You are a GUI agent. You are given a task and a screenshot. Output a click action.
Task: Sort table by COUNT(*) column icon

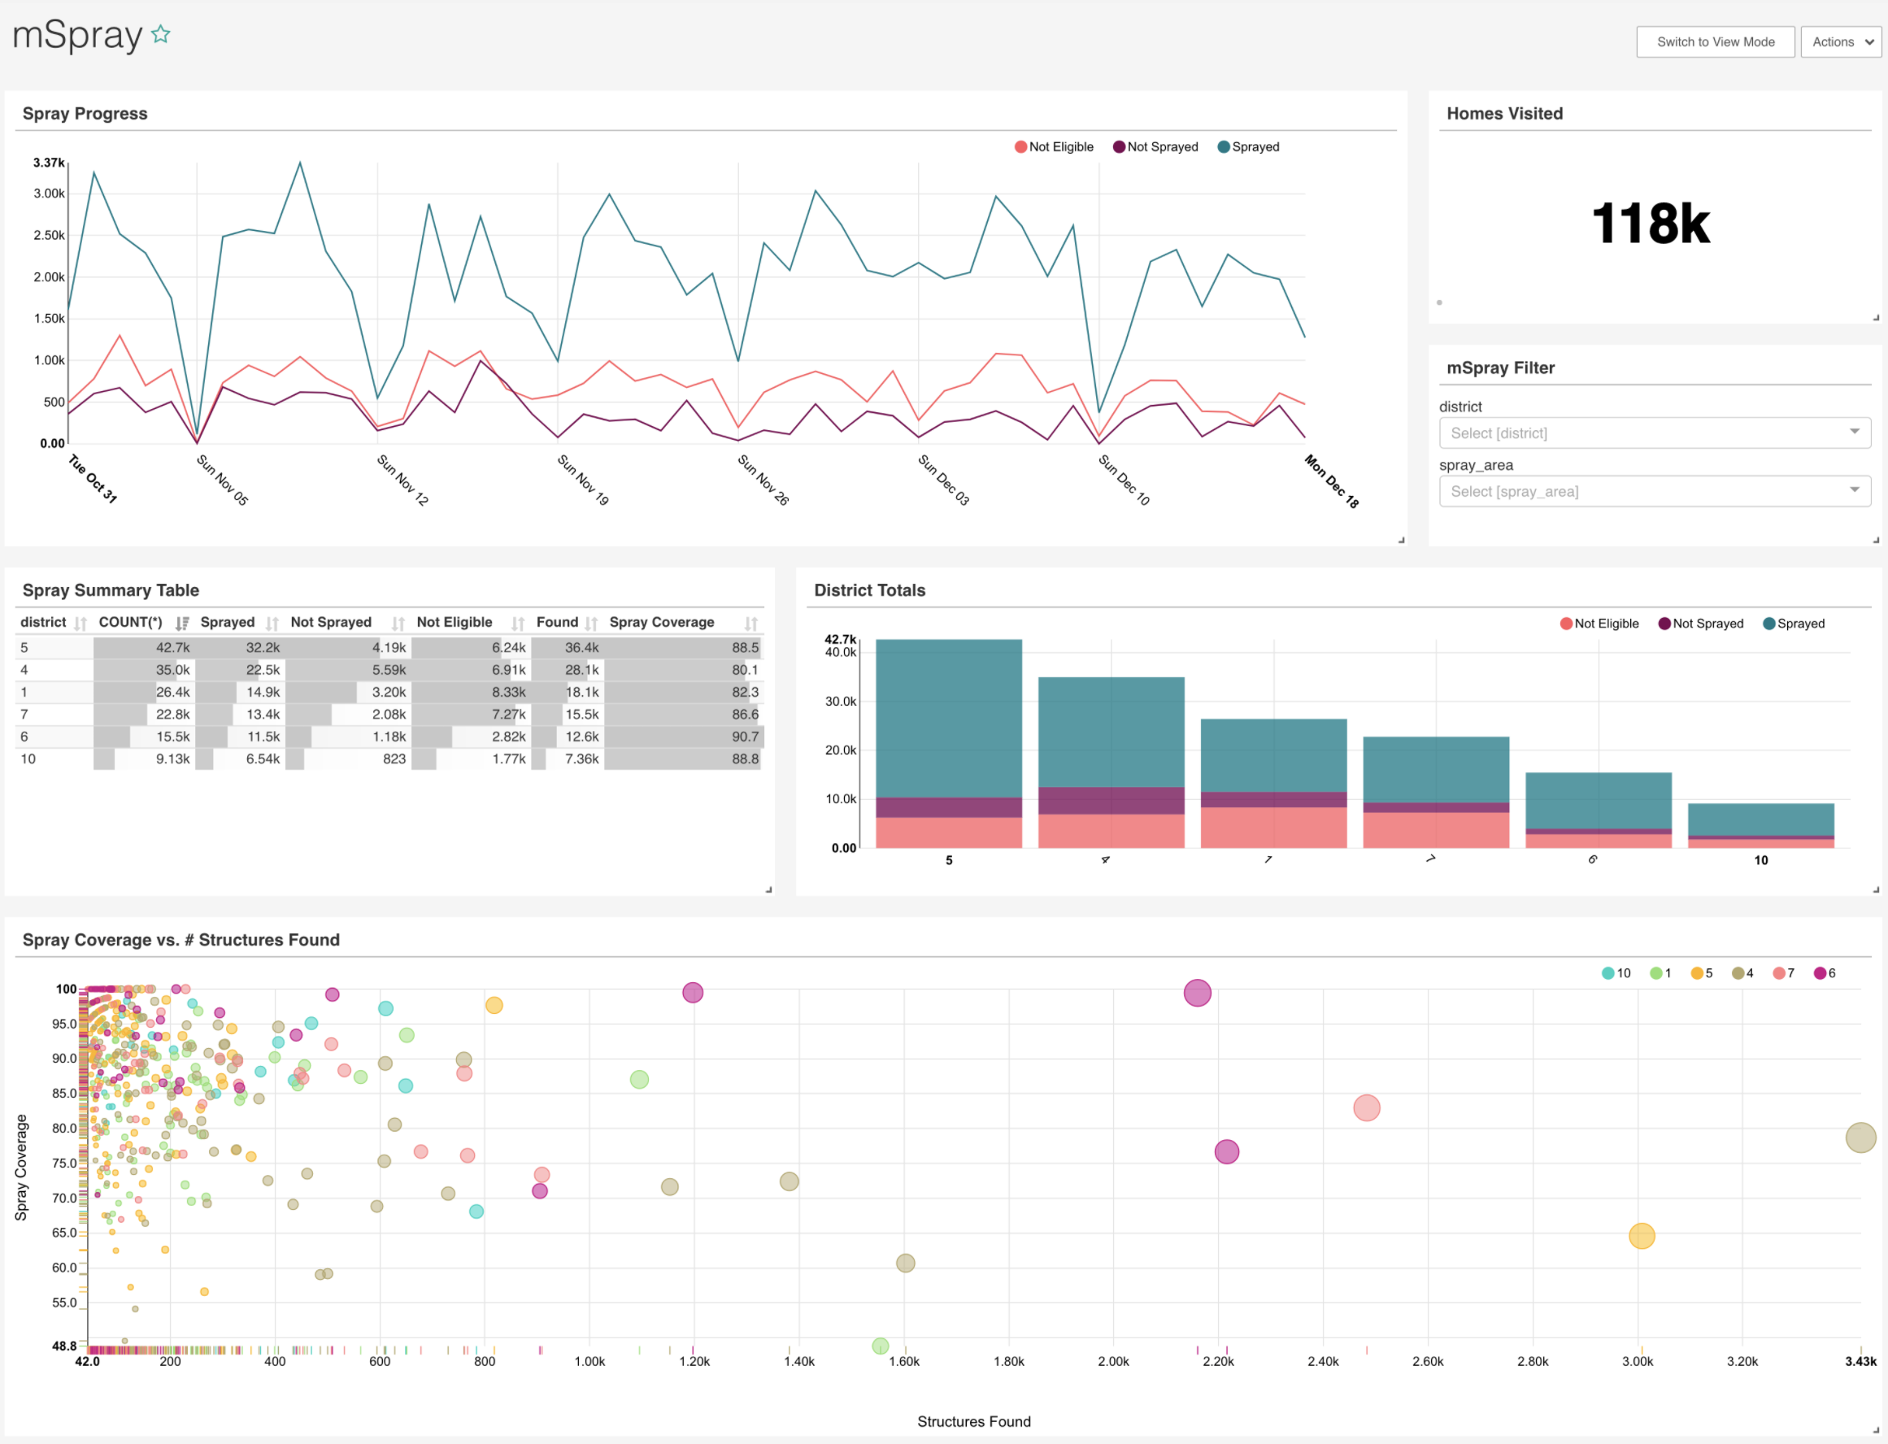pyautogui.click(x=181, y=623)
